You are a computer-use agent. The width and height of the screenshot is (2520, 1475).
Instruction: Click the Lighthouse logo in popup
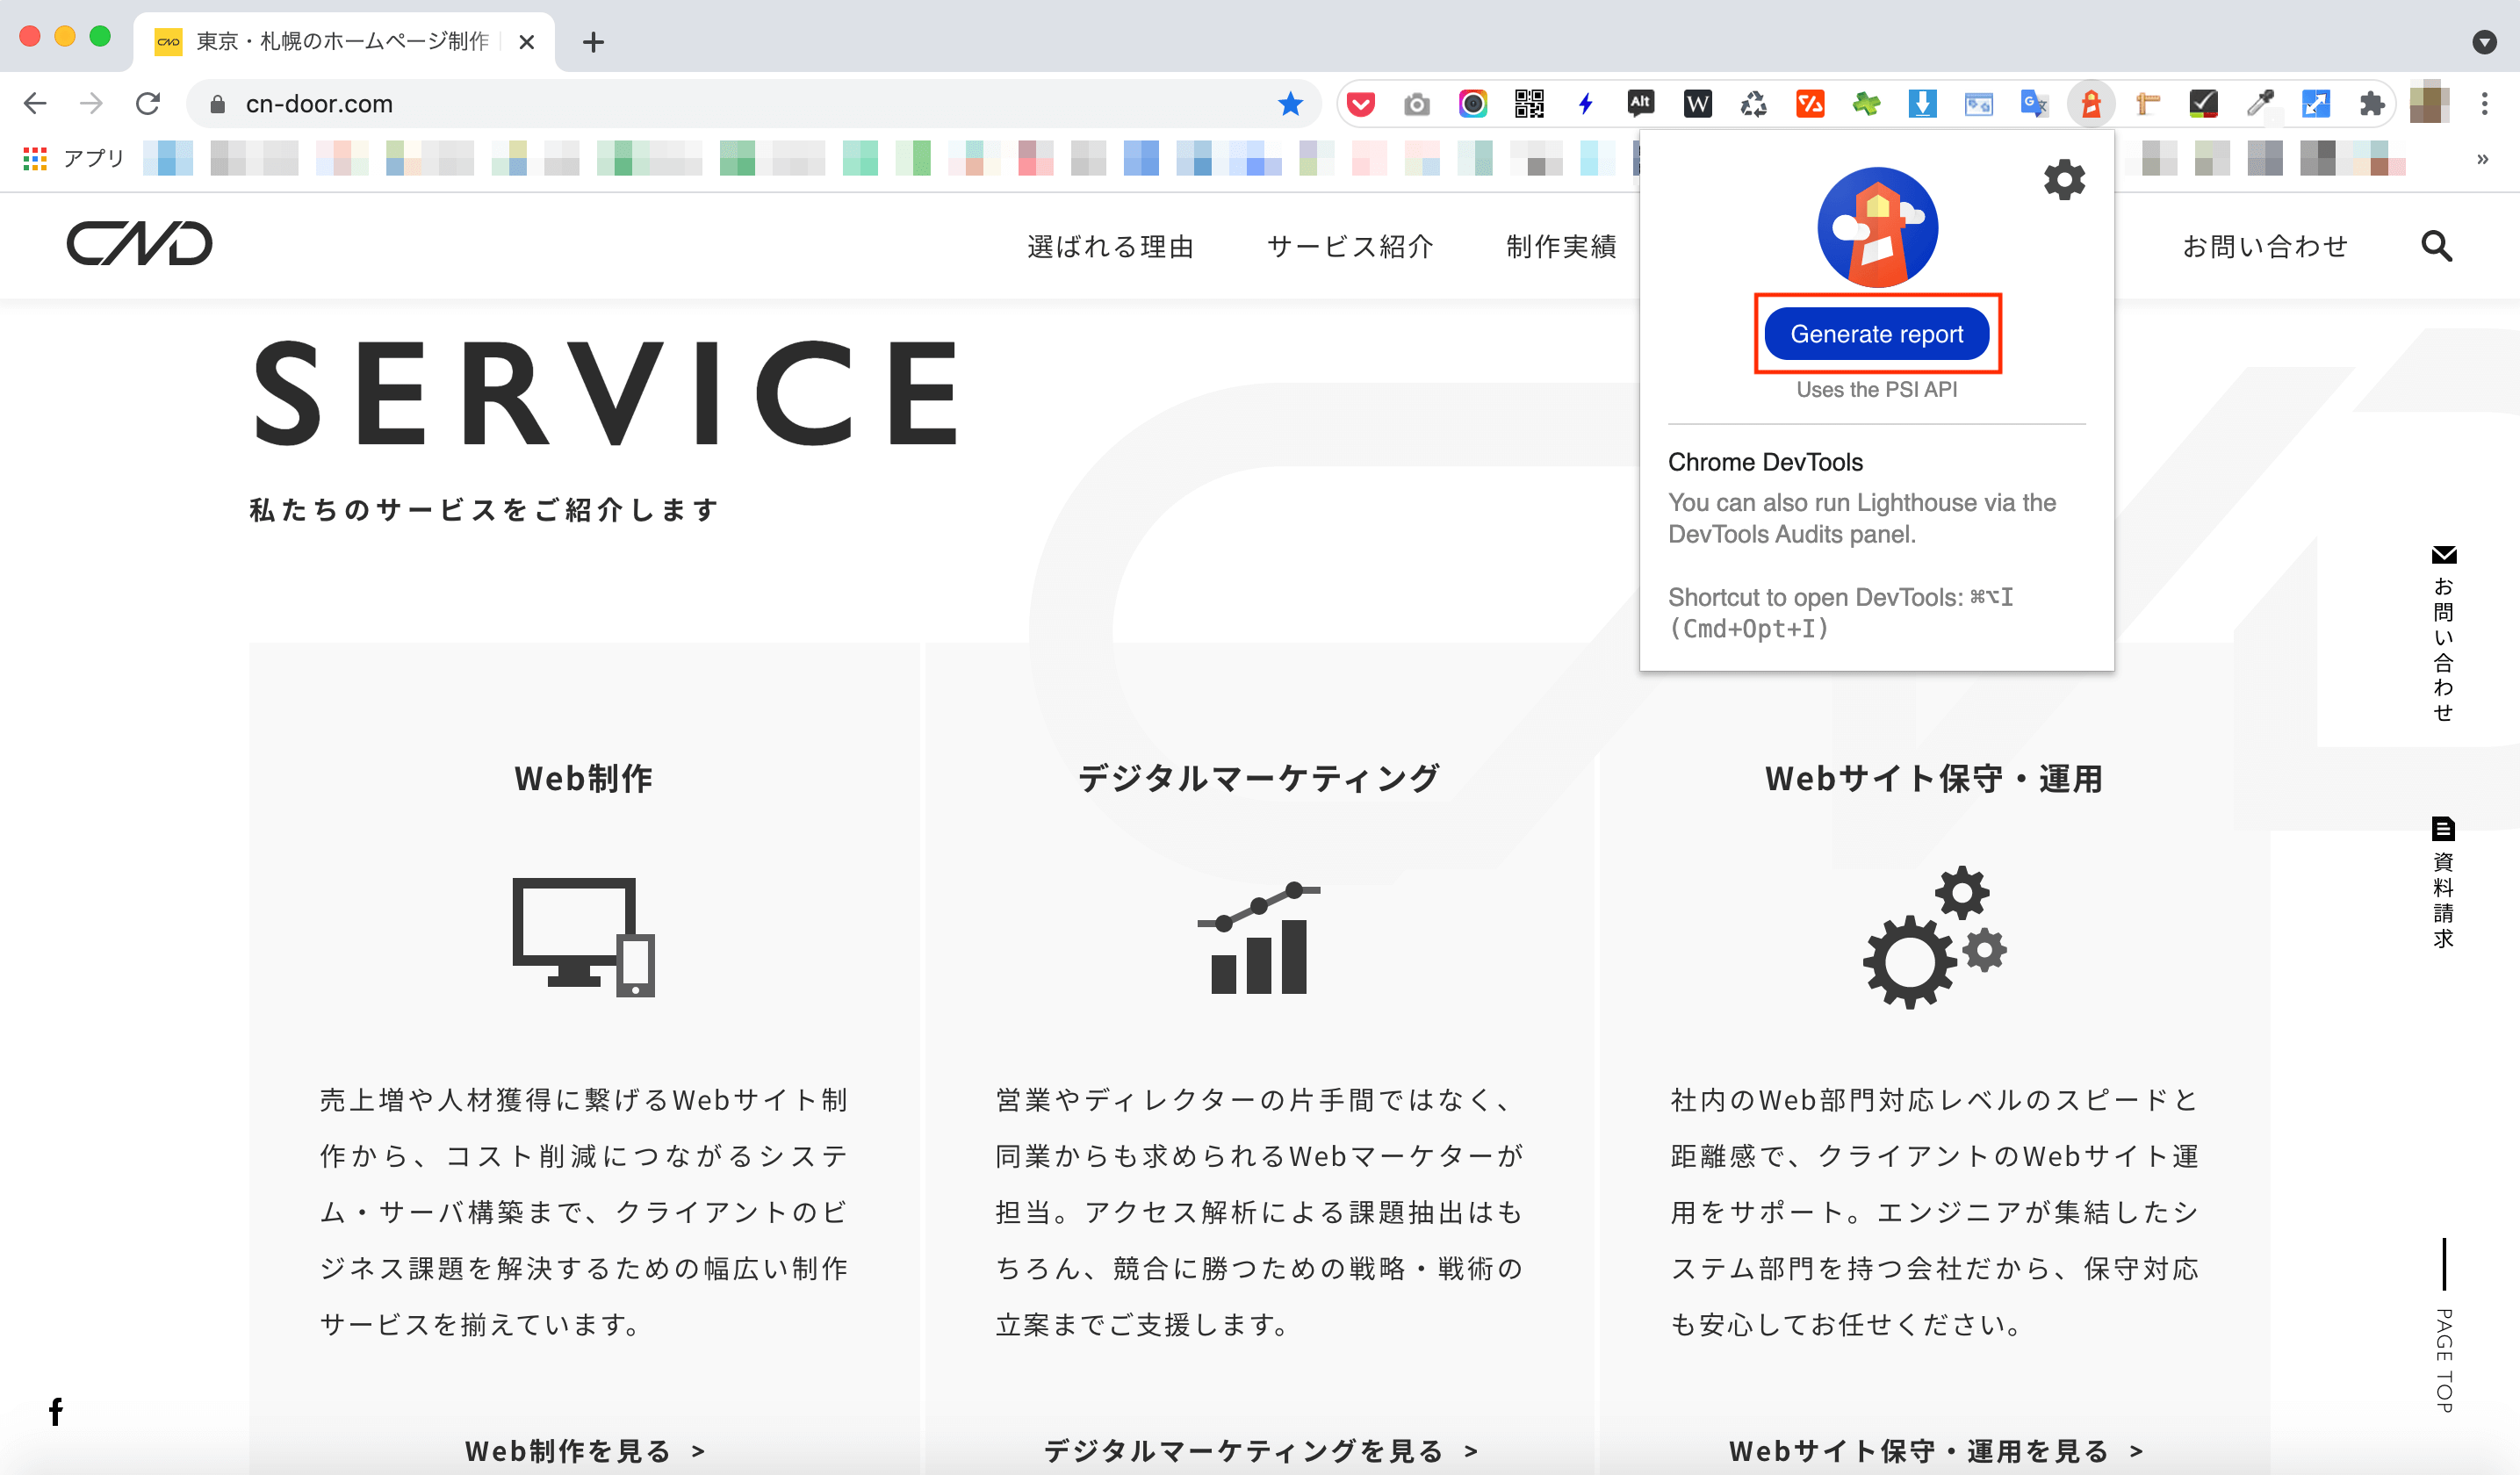pyautogui.click(x=1876, y=227)
